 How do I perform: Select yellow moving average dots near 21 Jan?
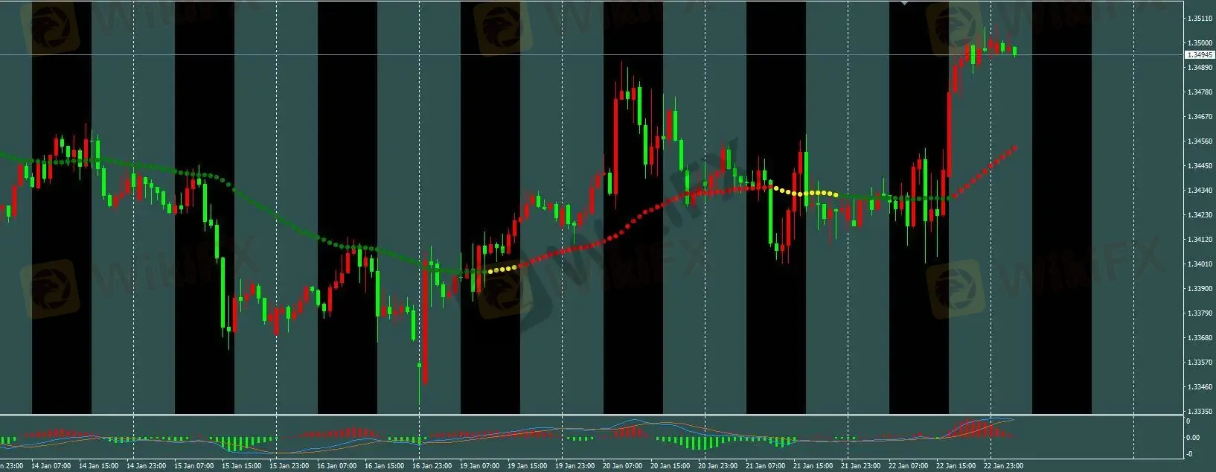pyautogui.click(x=806, y=193)
